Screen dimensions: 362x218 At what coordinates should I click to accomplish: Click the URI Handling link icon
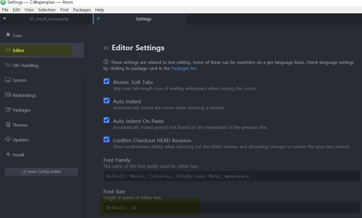[8, 65]
